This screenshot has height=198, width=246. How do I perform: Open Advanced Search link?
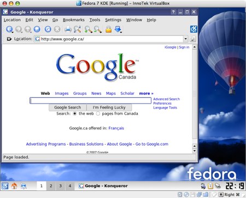(167, 99)
